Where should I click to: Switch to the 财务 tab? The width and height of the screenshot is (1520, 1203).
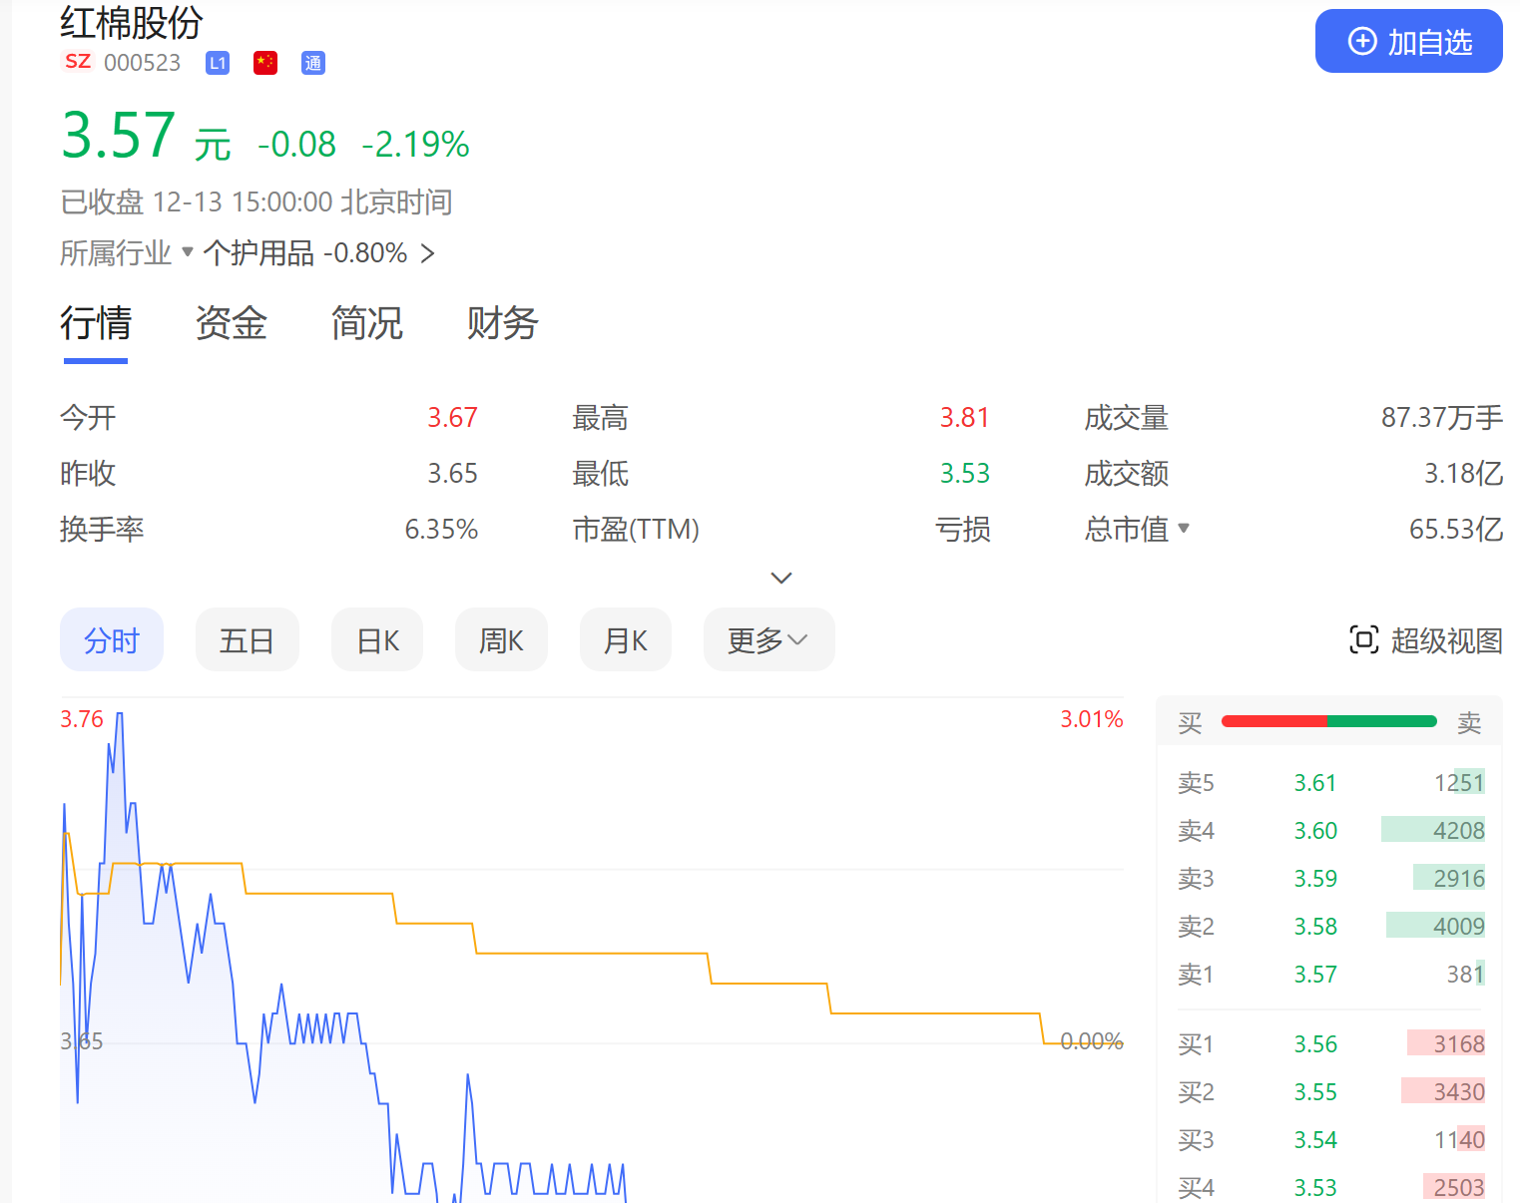(503, 323)
